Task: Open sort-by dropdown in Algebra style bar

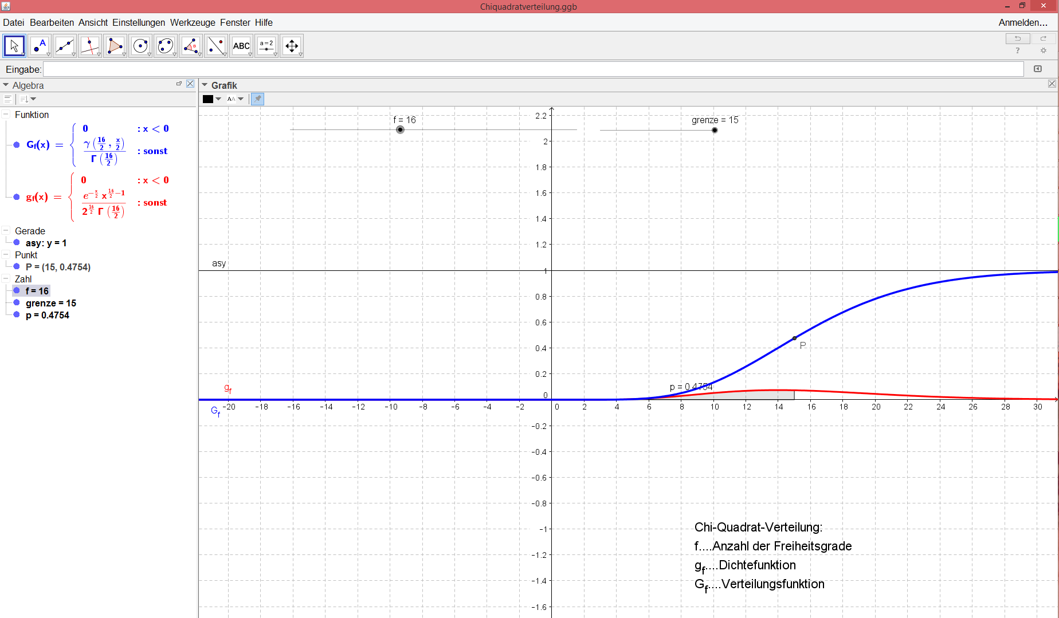Action: 28,99
